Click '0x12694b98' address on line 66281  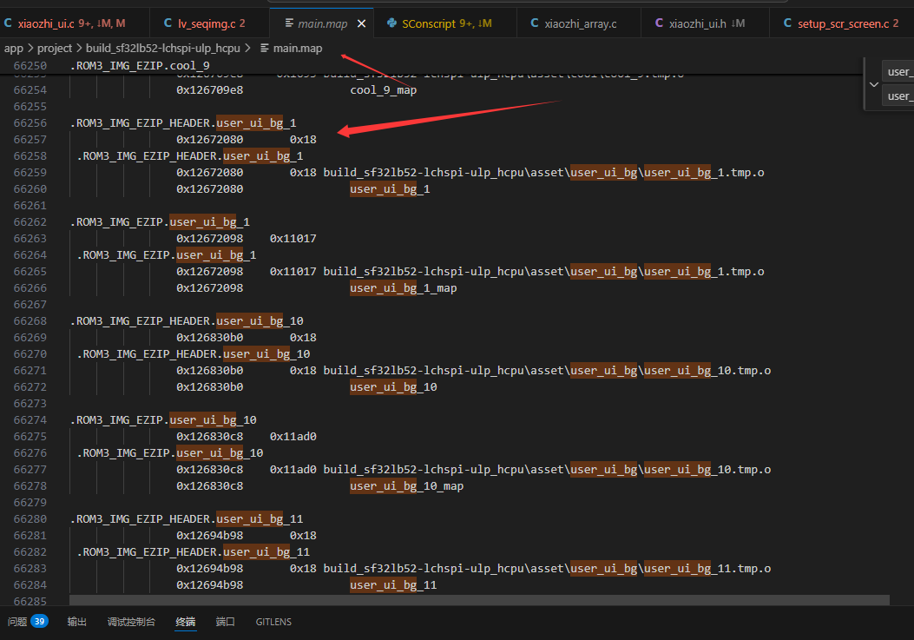(x=210, y=535)
